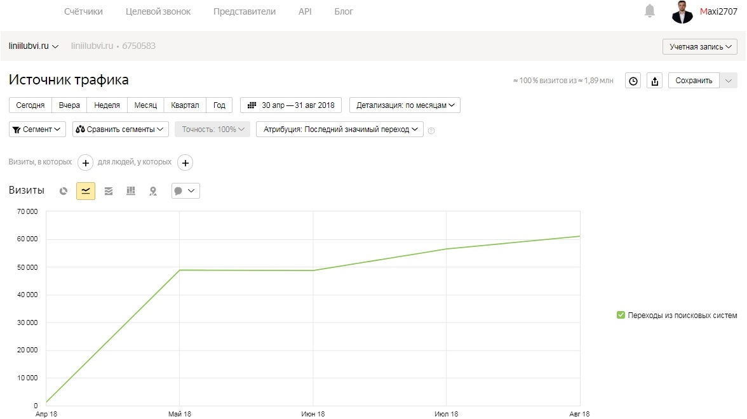Screen dimensions: 747x419
Task: Switch to stacked area chart icon
Action: pos(109,191)
